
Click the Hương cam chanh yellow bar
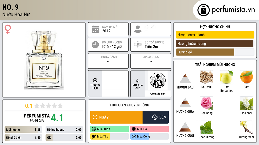[x=215, y=35]
